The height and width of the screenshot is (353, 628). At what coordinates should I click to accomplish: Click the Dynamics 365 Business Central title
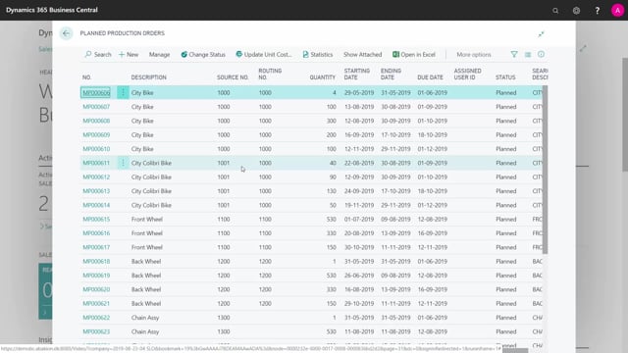[x=52, y=10]
